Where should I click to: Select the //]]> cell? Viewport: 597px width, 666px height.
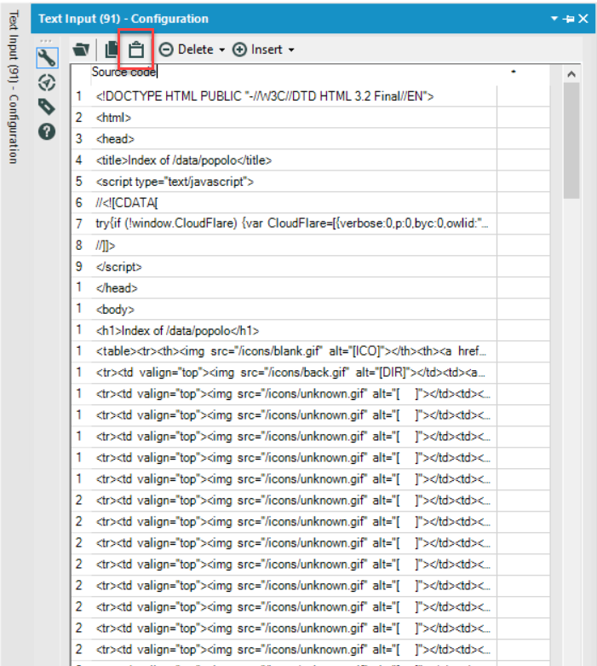(294, 246)
